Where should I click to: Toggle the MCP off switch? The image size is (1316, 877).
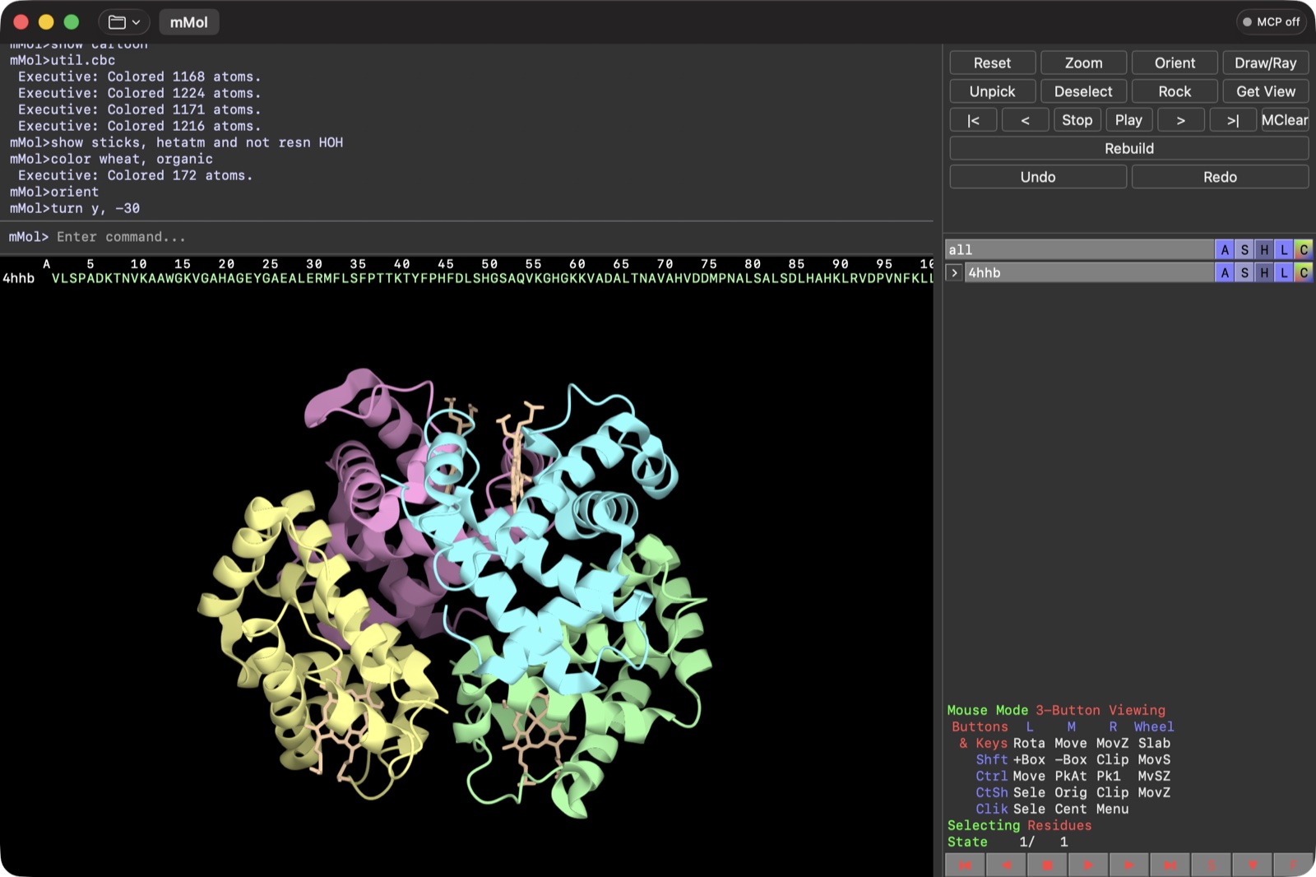[x=1272, y=22]
